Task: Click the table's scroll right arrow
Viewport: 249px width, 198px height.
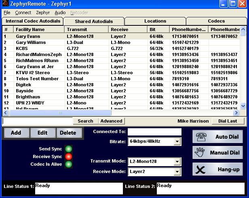Action: tap(236, 113)
